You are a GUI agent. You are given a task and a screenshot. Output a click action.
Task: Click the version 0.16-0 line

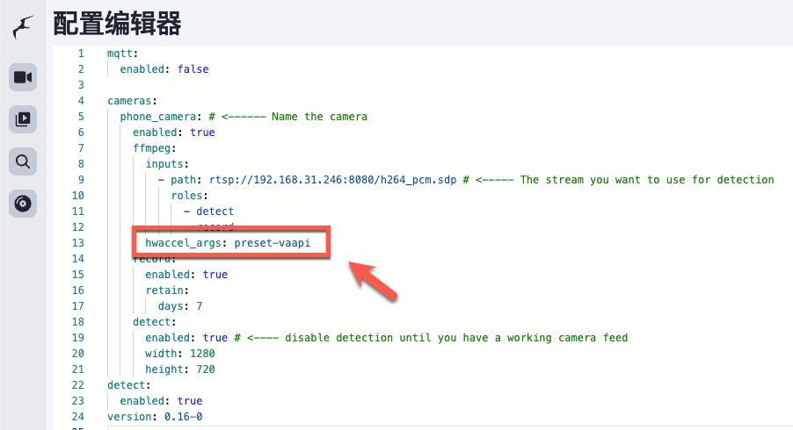(x=155, y=417)
